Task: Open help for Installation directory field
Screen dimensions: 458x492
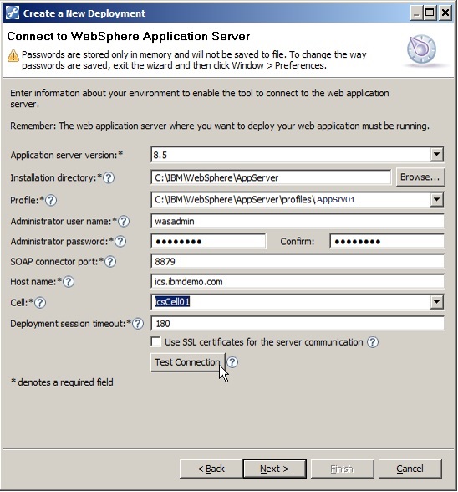Action: [x=109, y=178]
